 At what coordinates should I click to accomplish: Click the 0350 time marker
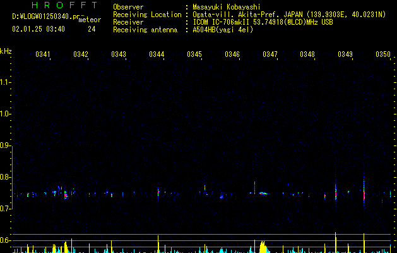tap(383, 54)
